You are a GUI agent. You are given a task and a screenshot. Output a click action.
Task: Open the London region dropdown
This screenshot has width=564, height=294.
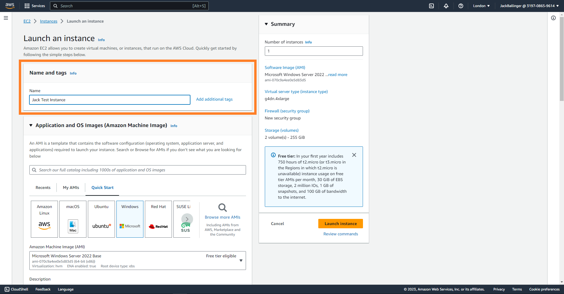[481, 6]
